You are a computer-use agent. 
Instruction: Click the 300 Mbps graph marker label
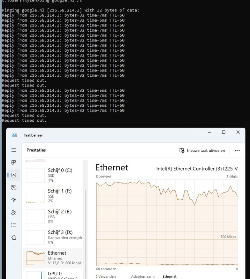pos(228,237)
